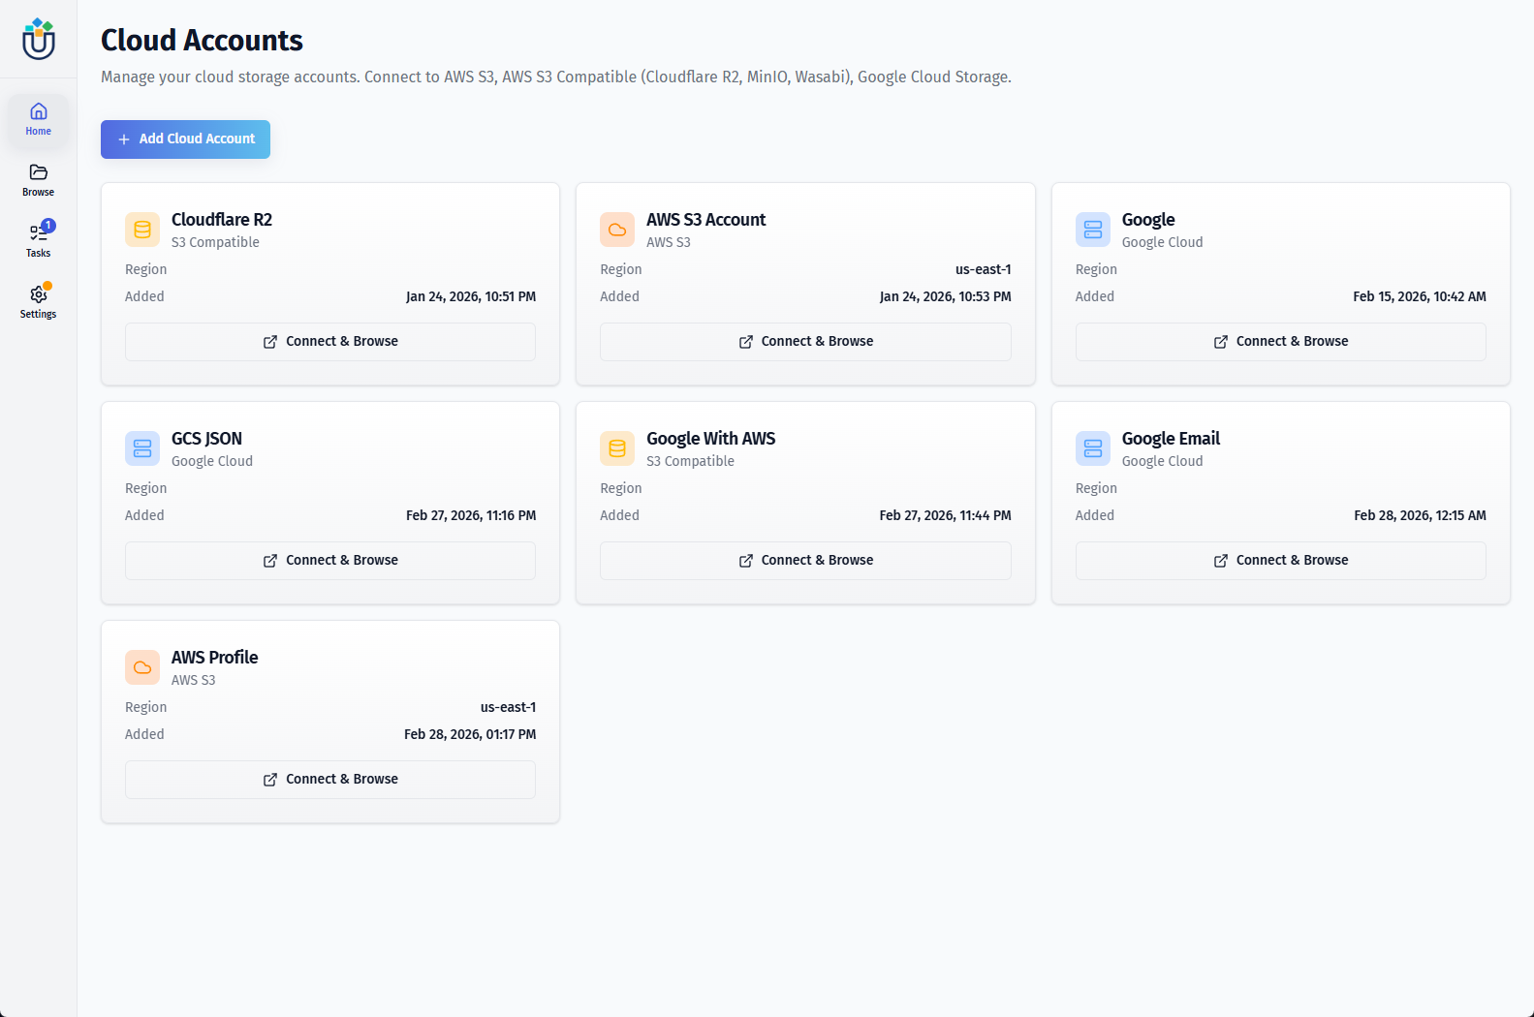
Task: Click the app logo in the sidebar
Action: pyautogui.click(x=39, y=39)
